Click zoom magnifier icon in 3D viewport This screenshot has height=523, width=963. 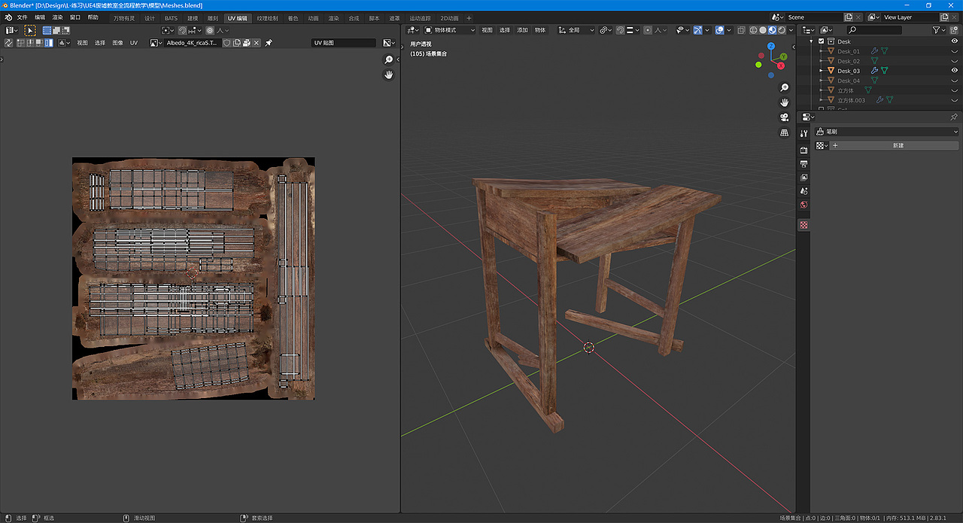[784, 88]
